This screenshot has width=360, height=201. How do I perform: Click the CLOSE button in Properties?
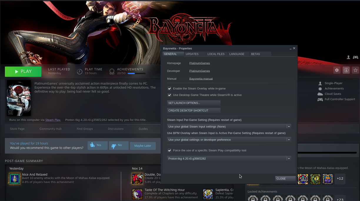(x=285, y=179)
